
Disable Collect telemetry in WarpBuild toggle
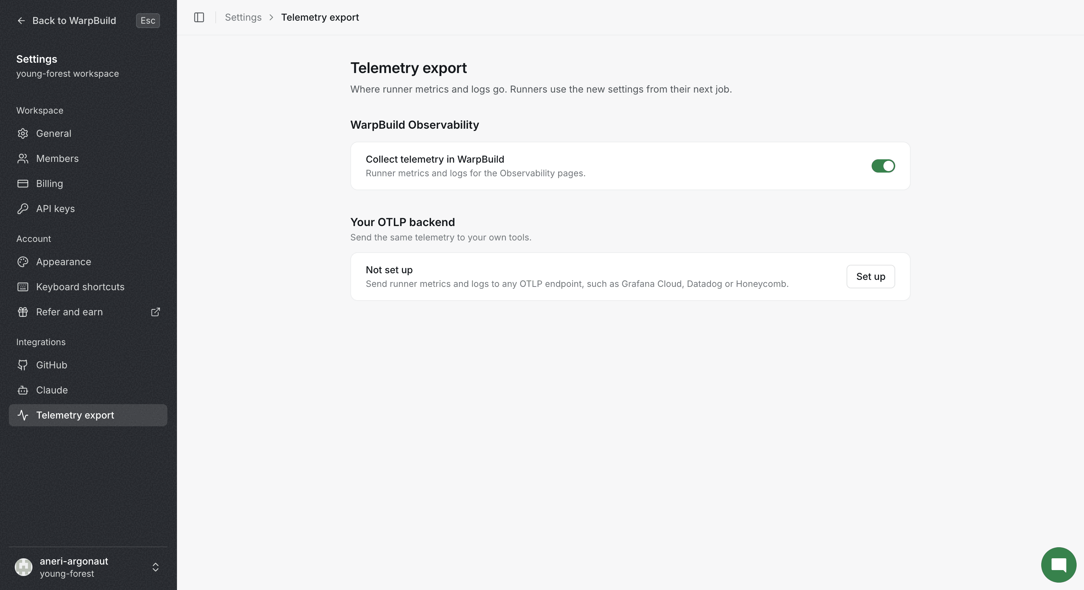pos(883,166)
